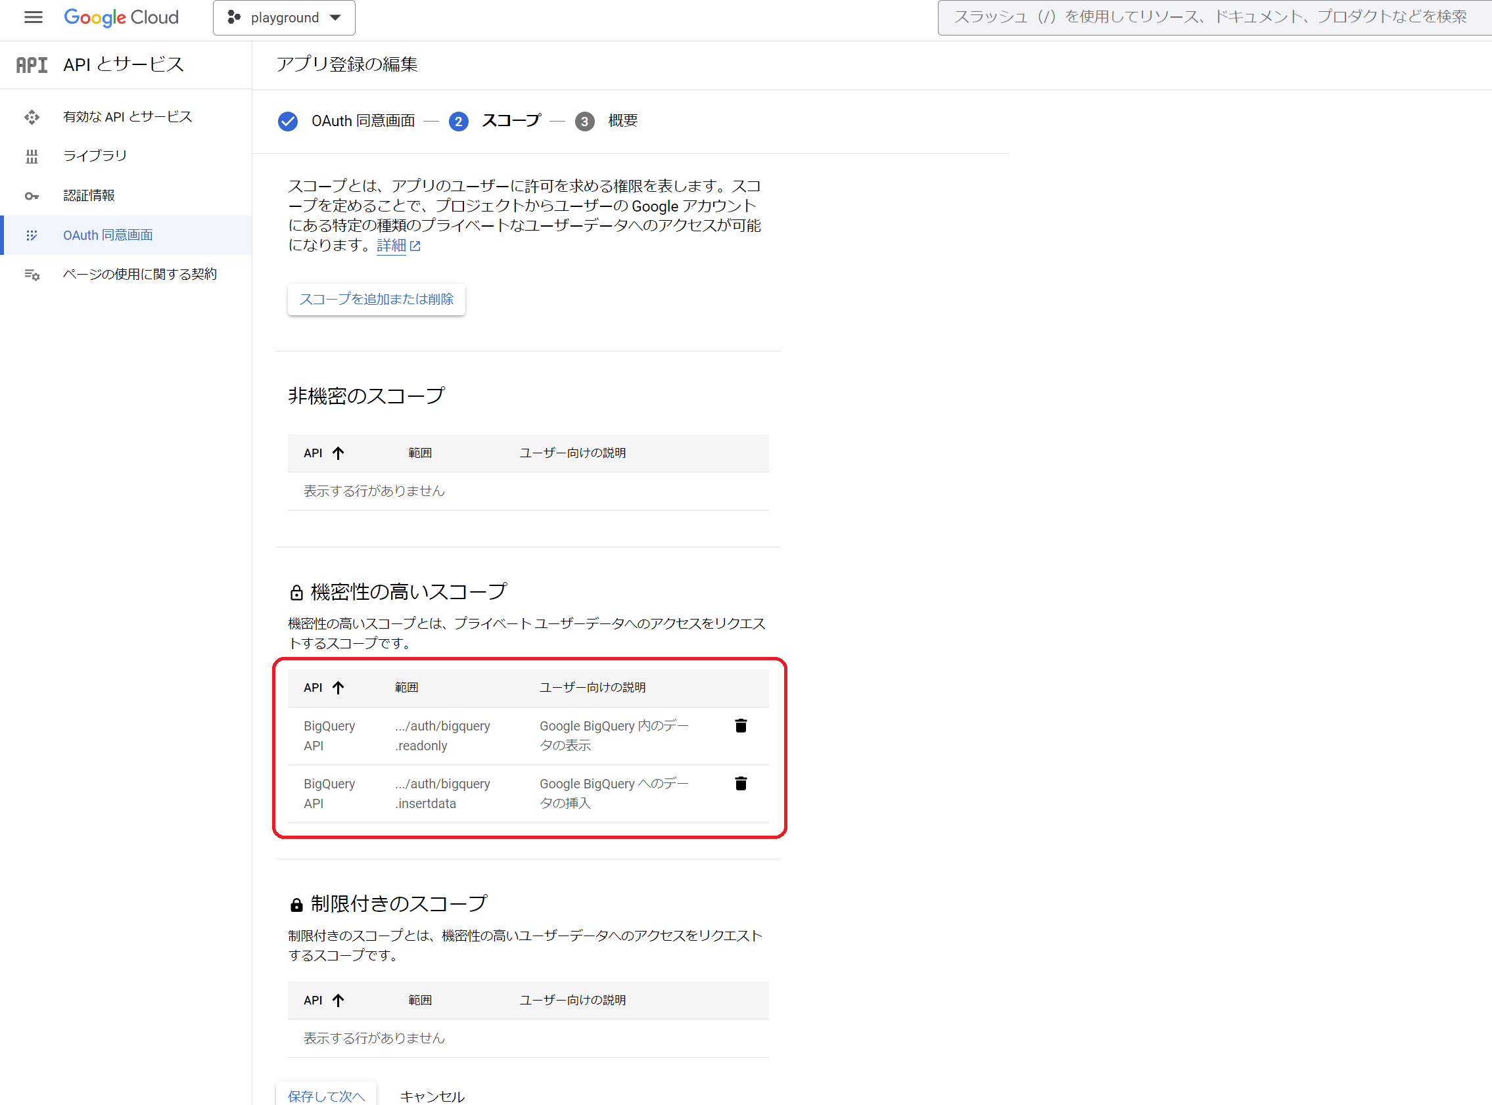Open the hamburger navigation menu
Screen dimensions: 1492x1105
33,17
